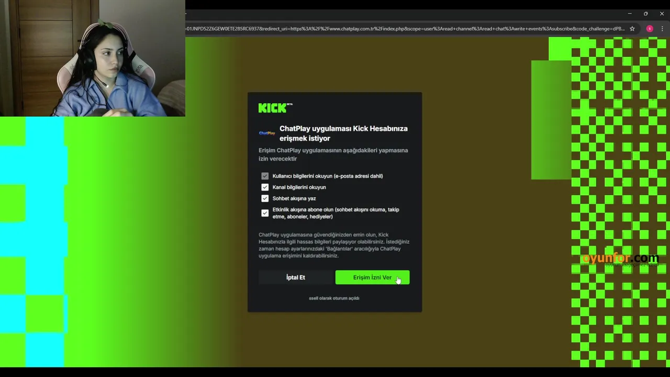Uncheck the Etkinlik akışına abone olun checkbox
This screenshot has width=670, height=377.
(x=265, y=213)
